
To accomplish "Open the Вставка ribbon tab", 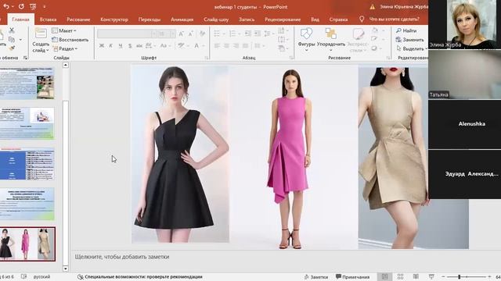I will 48,20.
